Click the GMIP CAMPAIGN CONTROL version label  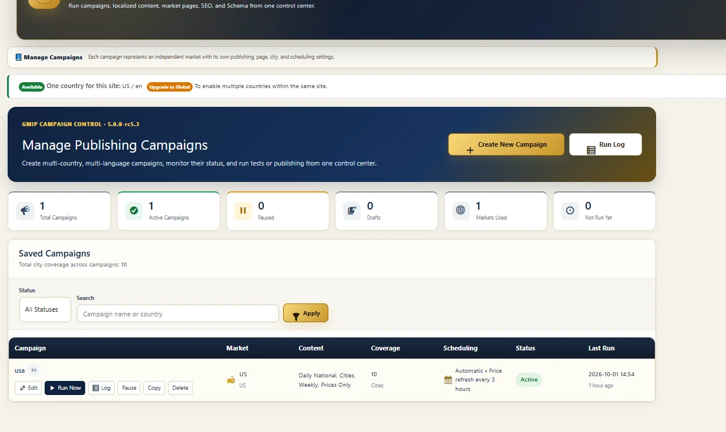pyautogui.click(x=80, y=124)
